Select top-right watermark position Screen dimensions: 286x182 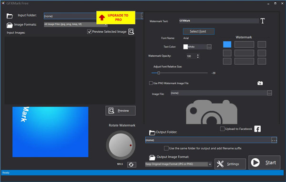(262, 44)
